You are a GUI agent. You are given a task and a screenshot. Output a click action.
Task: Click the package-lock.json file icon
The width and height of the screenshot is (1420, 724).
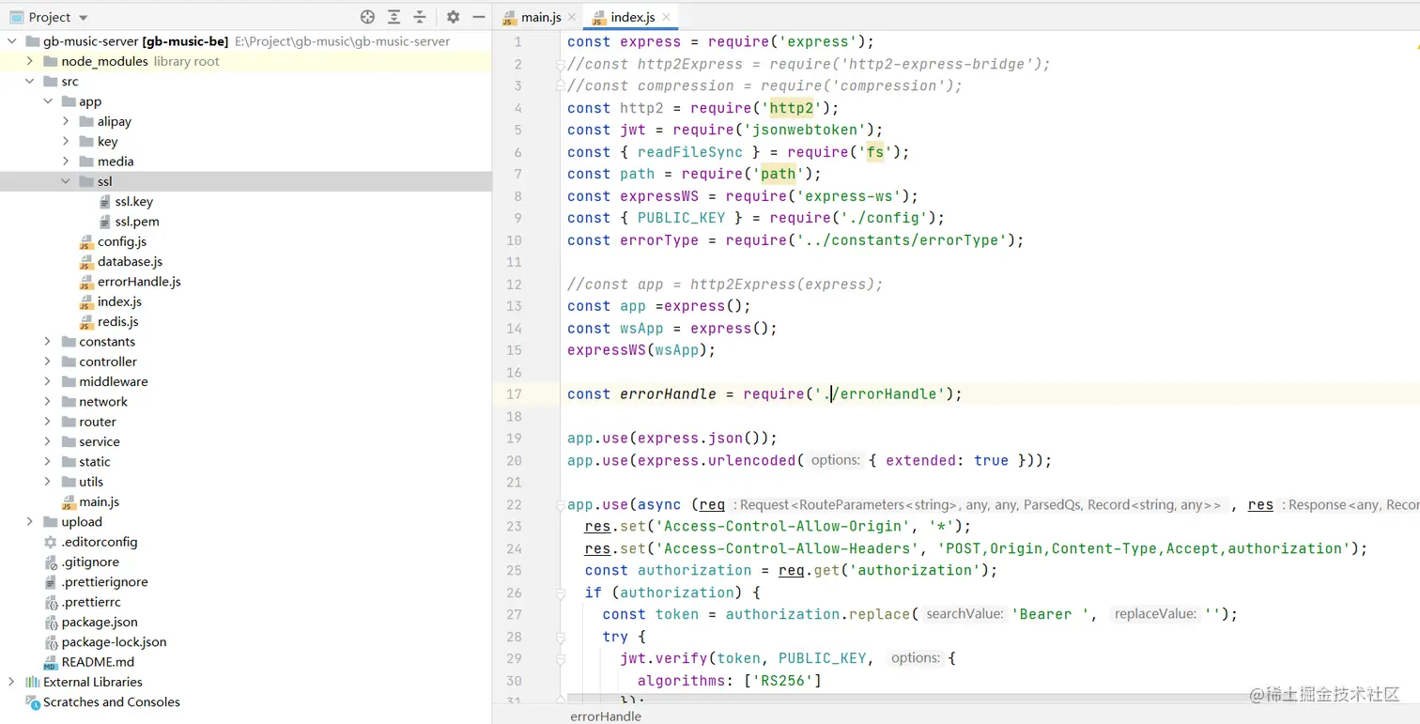51,642
